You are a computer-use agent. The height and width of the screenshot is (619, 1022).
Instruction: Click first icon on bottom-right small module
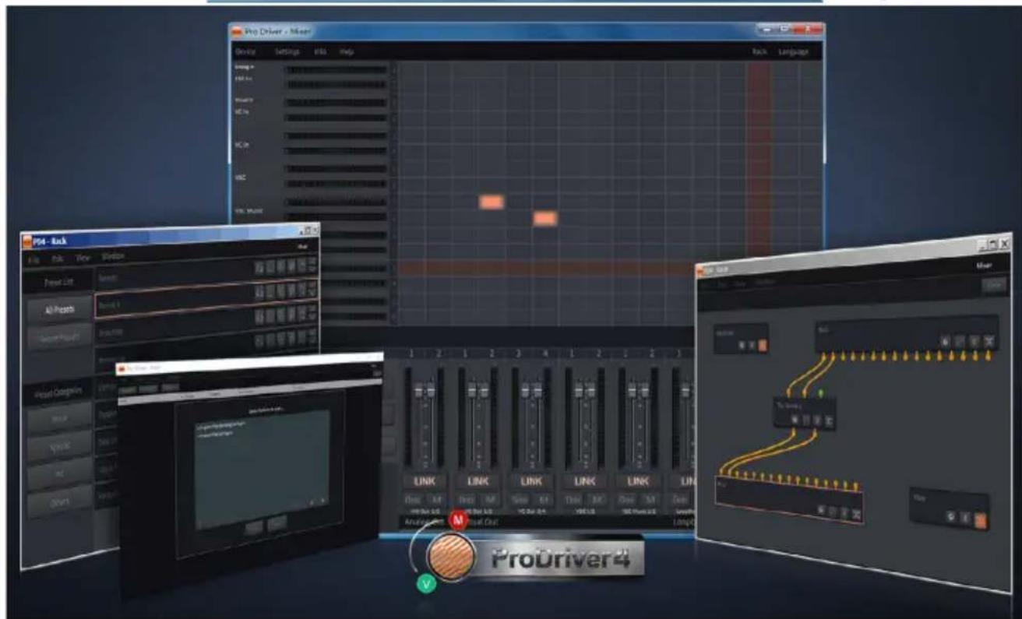click(950, 515)
